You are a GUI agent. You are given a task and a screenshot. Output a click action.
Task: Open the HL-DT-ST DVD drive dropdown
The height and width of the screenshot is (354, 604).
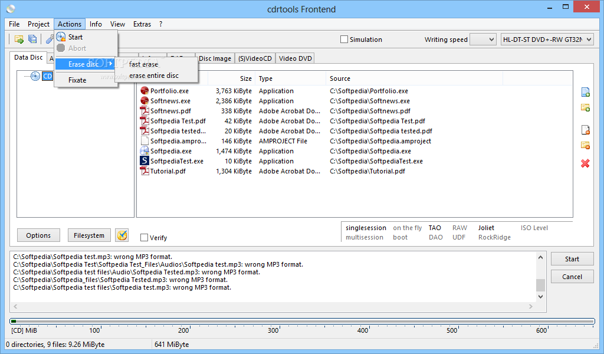(547, 40)
